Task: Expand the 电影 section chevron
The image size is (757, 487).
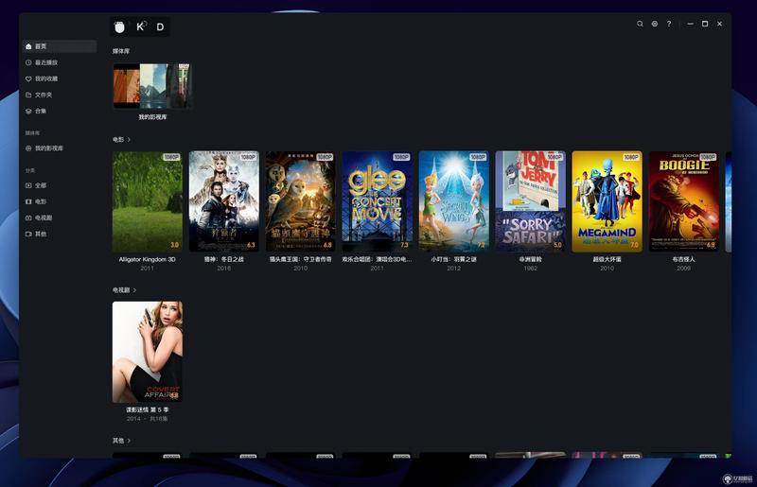Action: click(x=129, y=140)
